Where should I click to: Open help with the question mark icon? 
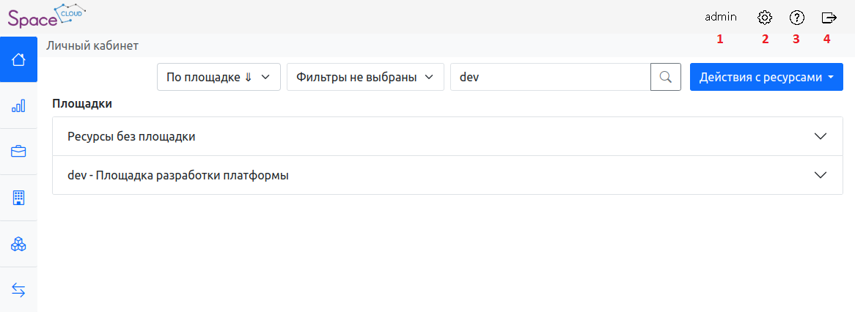pyautogui.click(x=796, y=17)
